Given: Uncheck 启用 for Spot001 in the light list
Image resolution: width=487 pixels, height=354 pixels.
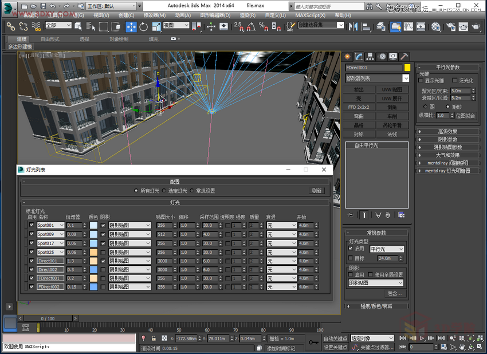Looking at the screenshot, I should pos(31,225).
